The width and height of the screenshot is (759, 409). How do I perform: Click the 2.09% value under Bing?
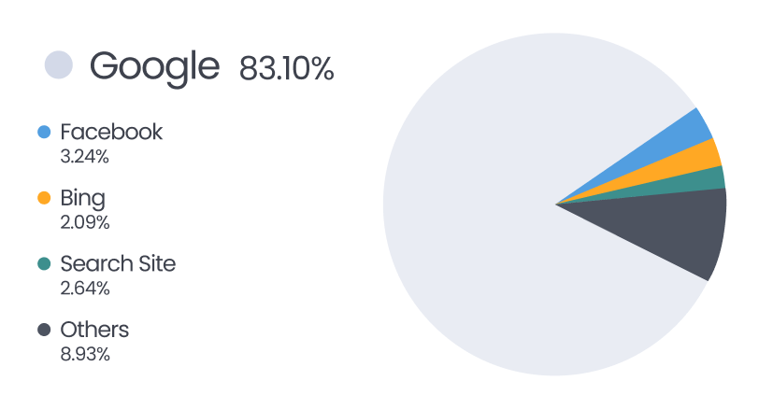84,222
